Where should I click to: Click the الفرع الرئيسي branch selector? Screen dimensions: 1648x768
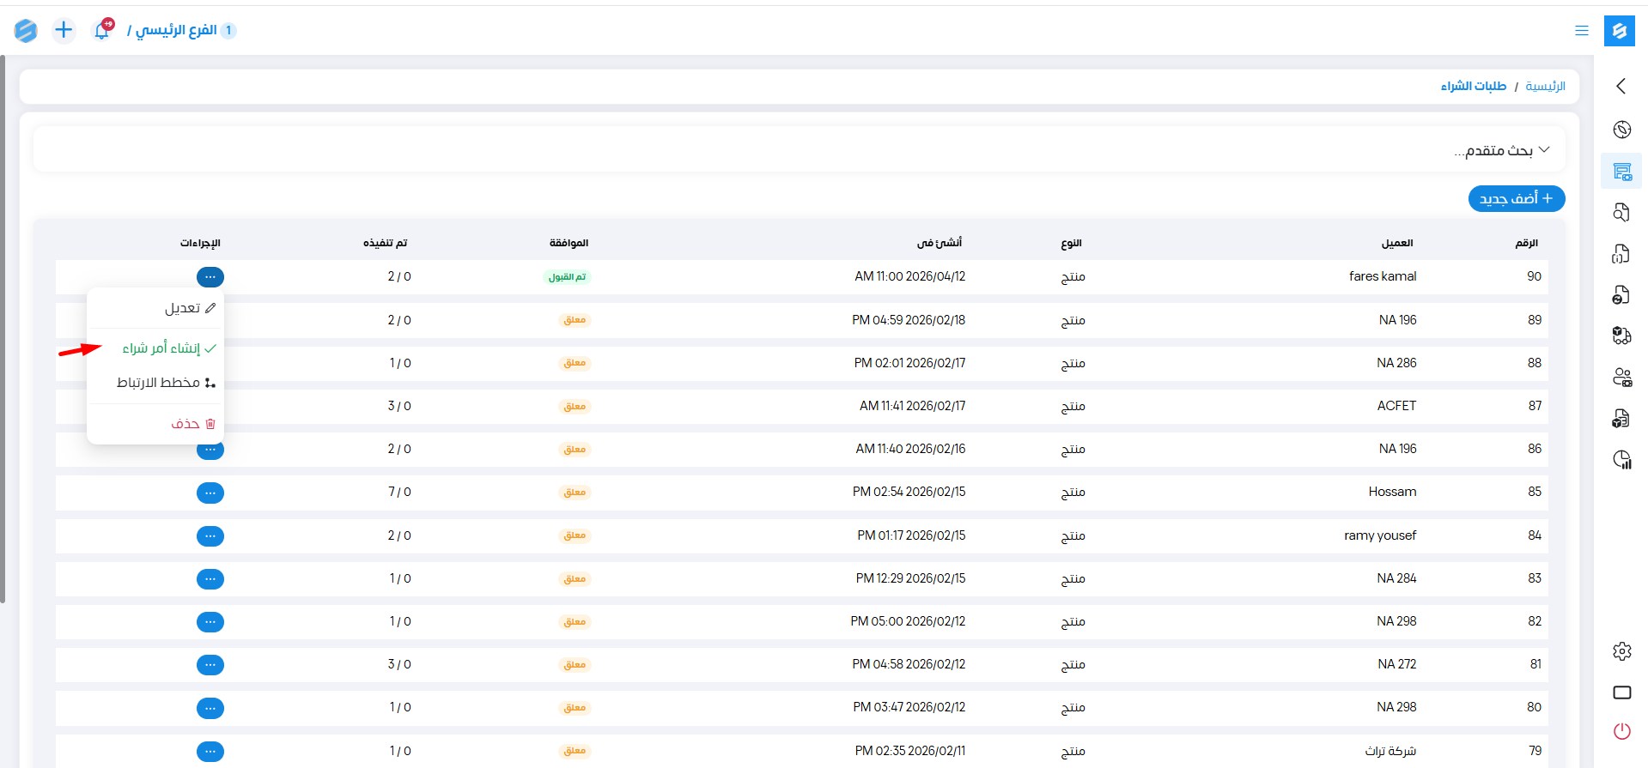tap(176, 31)
